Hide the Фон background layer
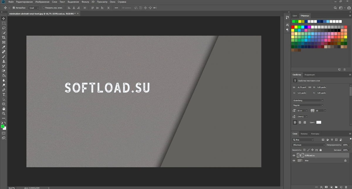352x189 pixels. pyautogui.click(x=294, y=161)
